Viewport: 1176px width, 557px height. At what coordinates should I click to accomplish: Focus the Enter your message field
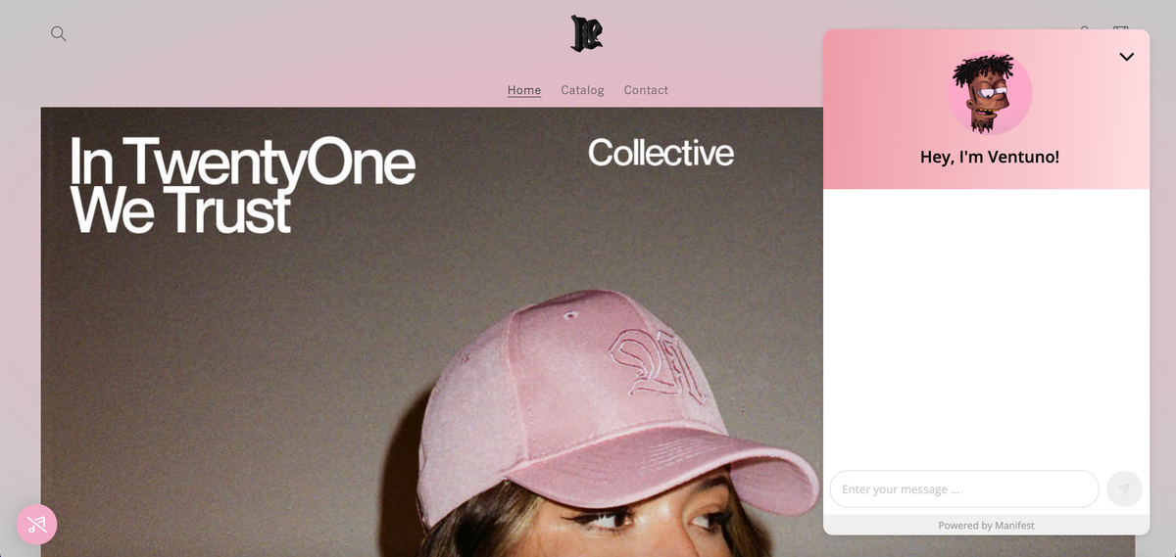tap(964, 488)
